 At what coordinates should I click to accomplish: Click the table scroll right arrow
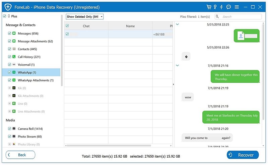tap(171, 146)
